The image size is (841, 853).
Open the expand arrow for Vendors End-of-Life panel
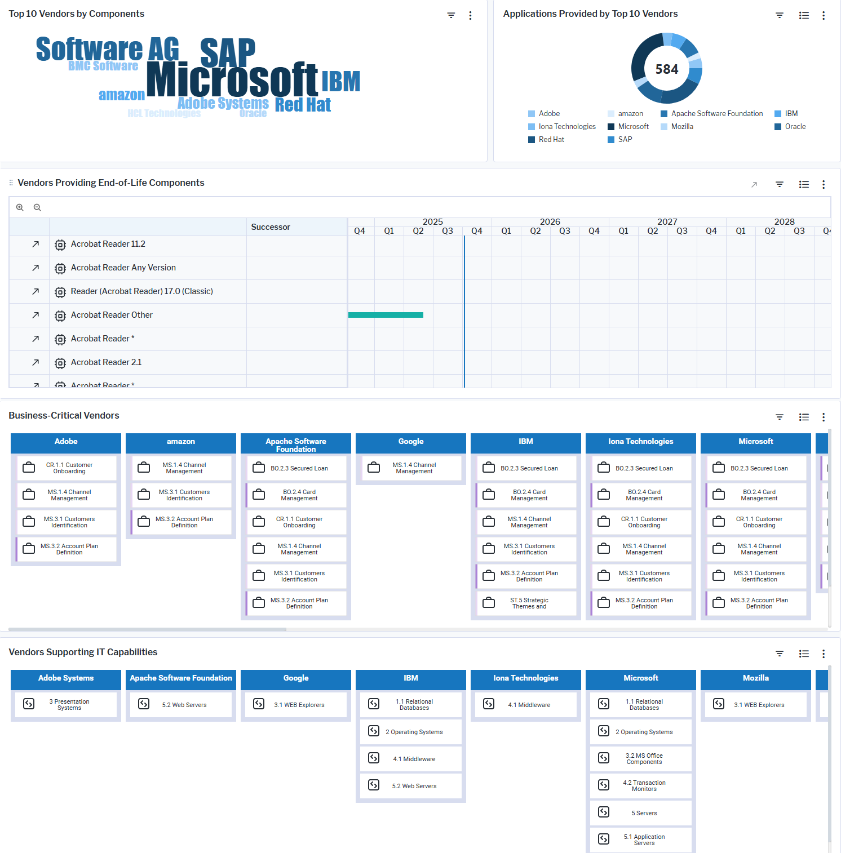pos(754,184)
